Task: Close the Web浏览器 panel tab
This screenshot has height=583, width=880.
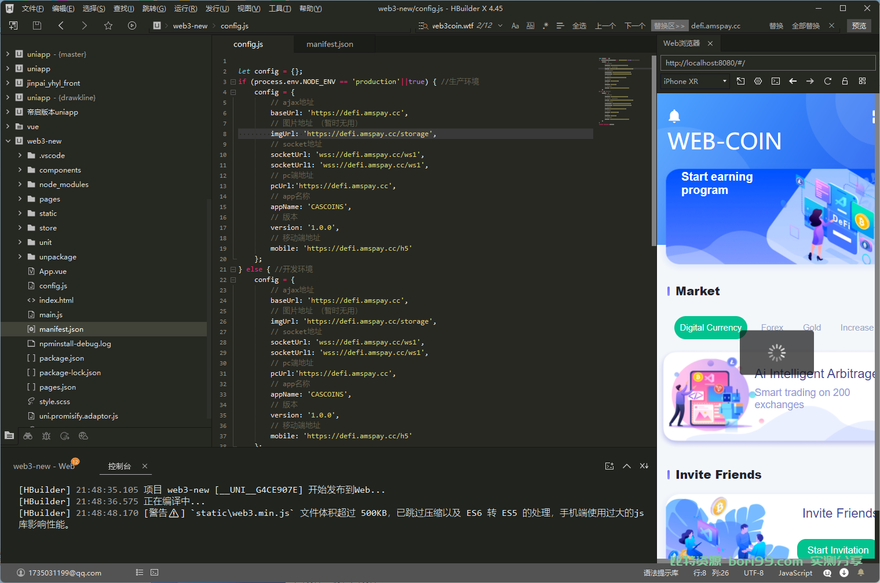Action: point(710,43)
